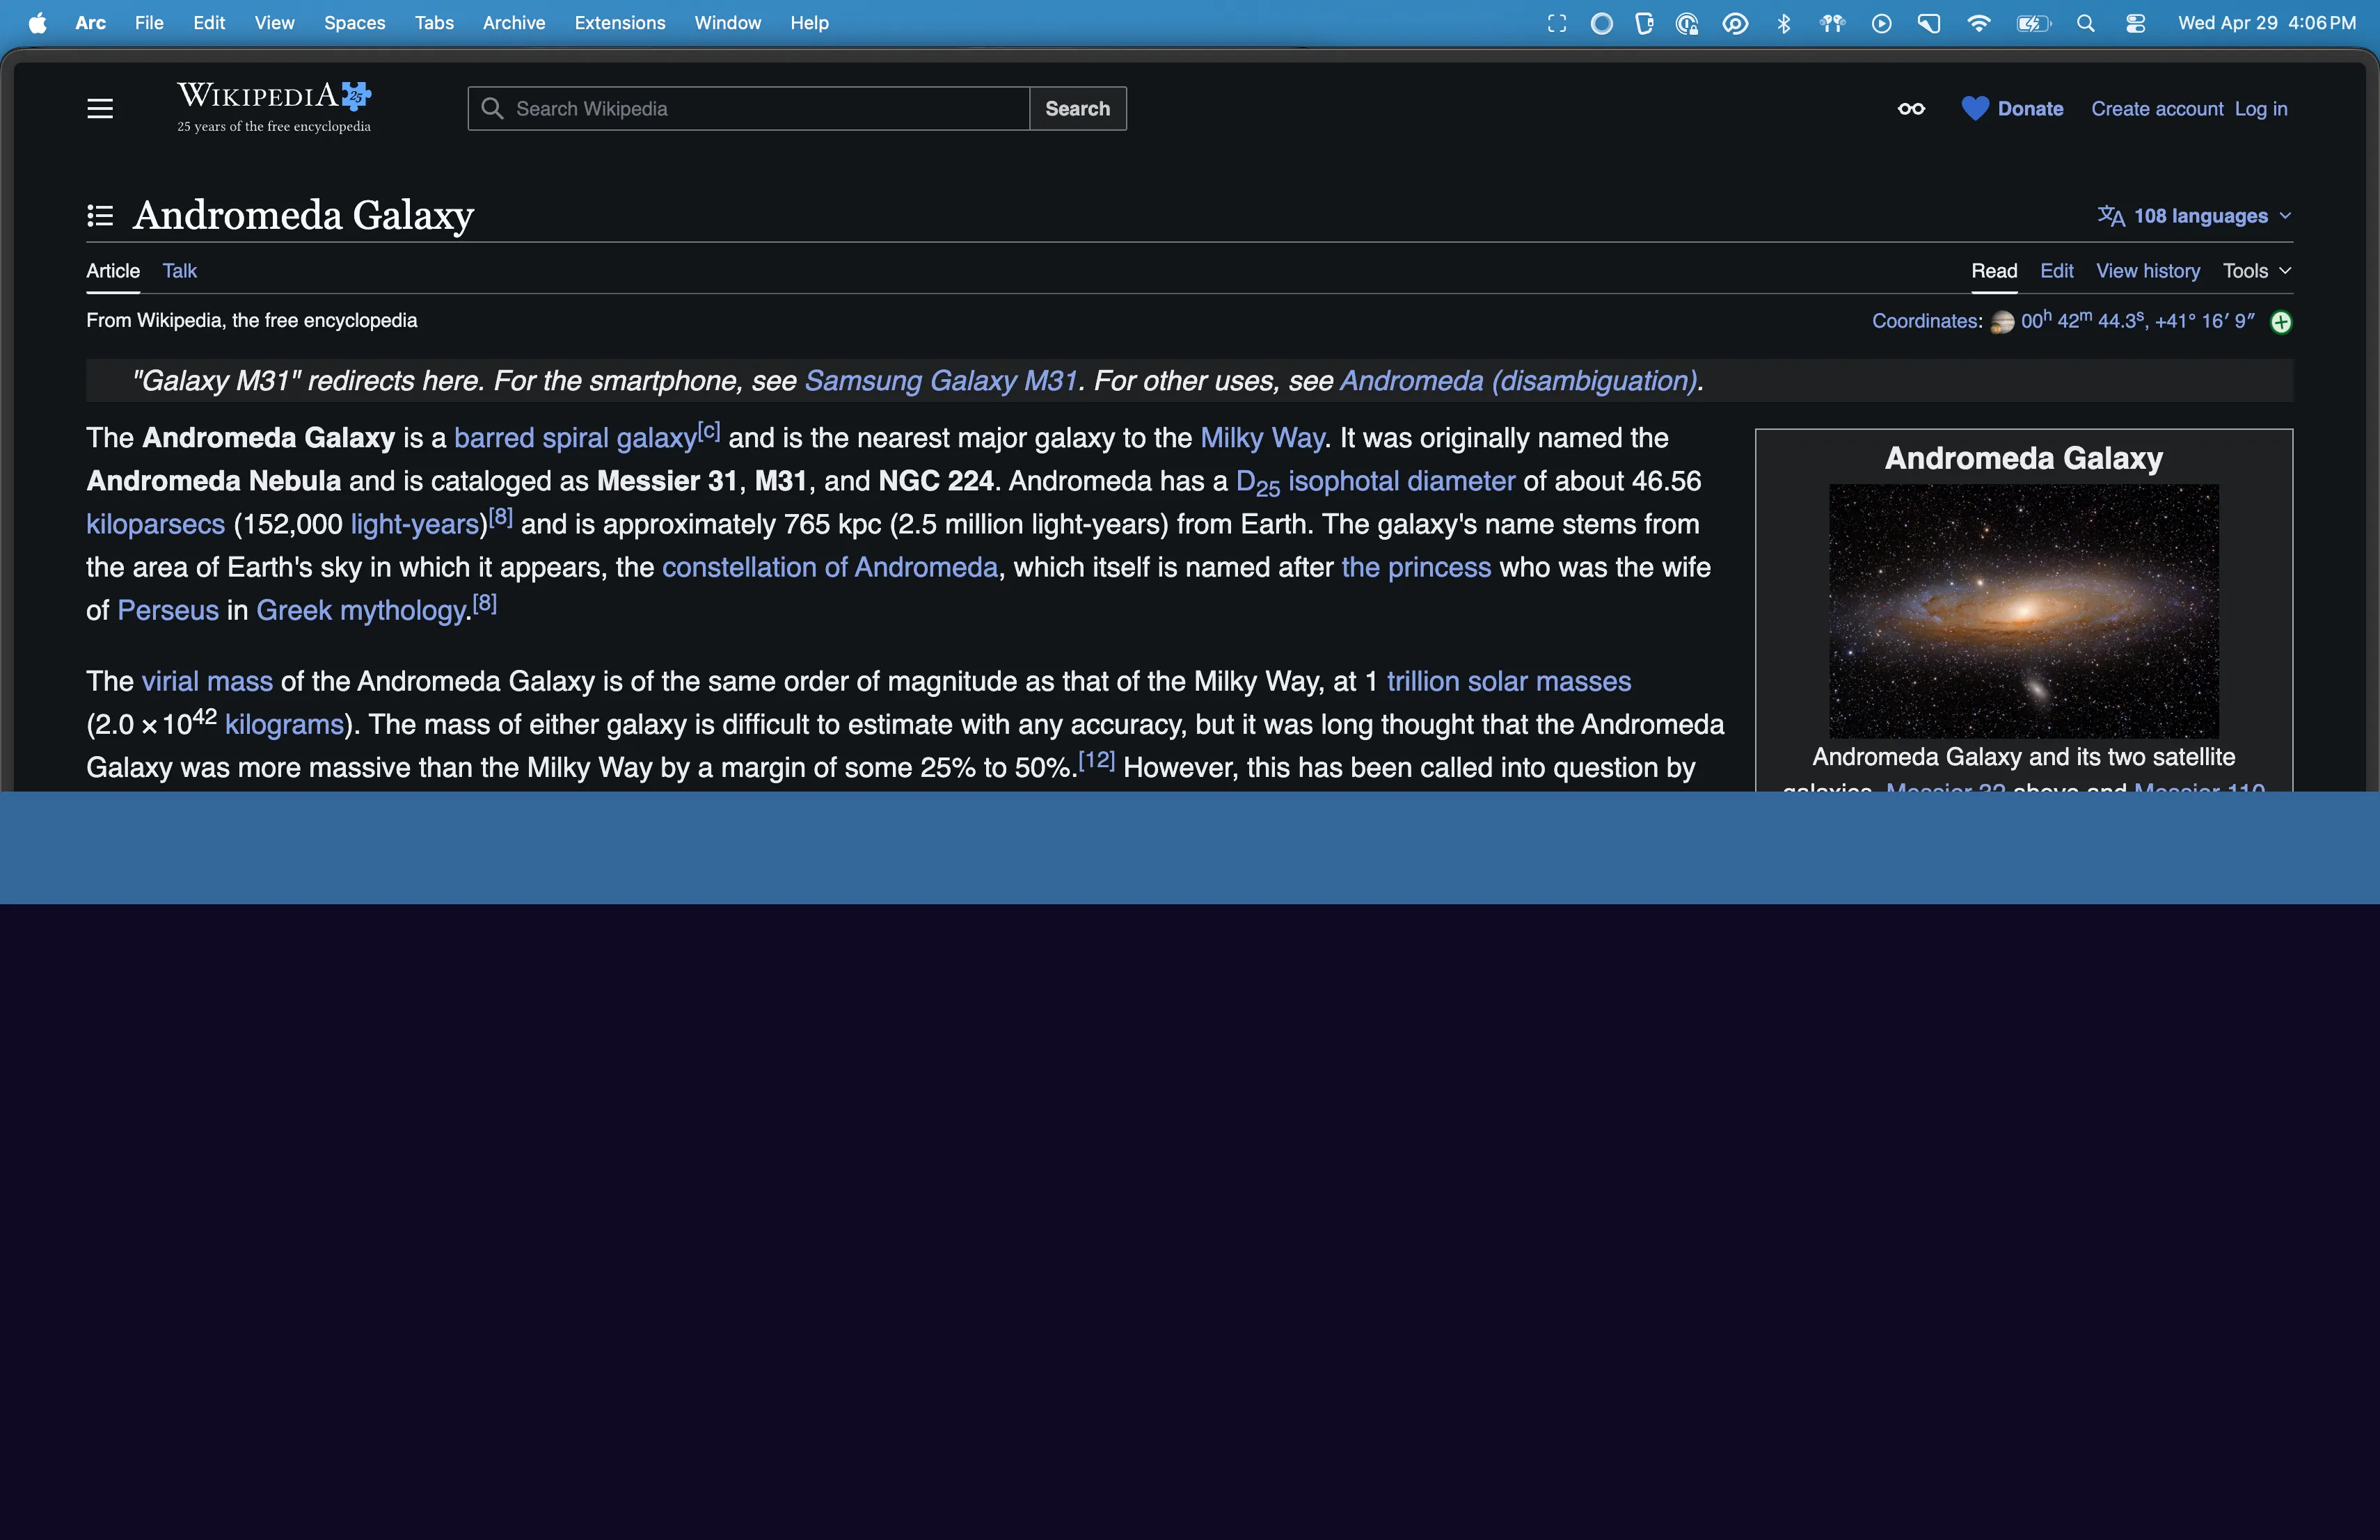The height and width of the screenshot is (1540, 2380).
Task: Follow the Perseus link
Action: [168, 609]
